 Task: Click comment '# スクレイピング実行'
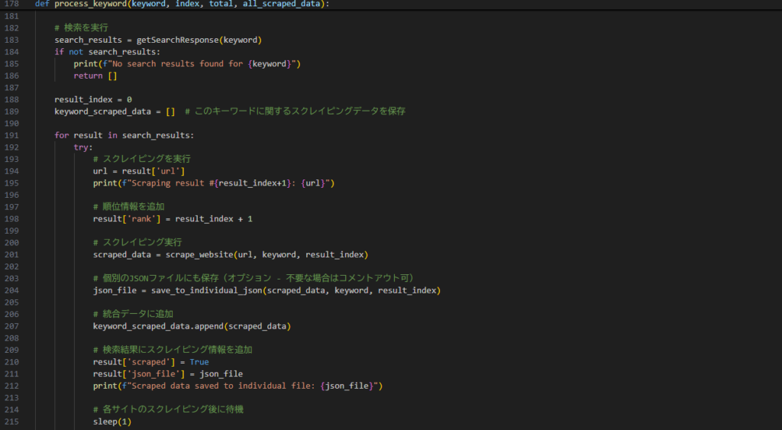[x=137, y=242]
